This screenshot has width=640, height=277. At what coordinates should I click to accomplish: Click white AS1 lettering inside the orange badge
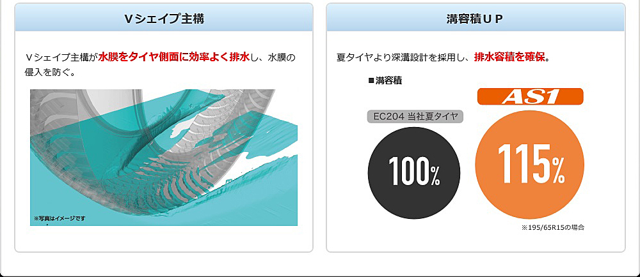coord(531,96)
